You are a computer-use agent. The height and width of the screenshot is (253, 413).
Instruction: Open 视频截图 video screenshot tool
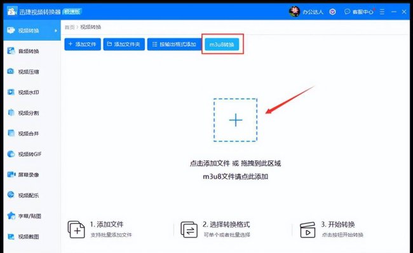pos(32,237)
